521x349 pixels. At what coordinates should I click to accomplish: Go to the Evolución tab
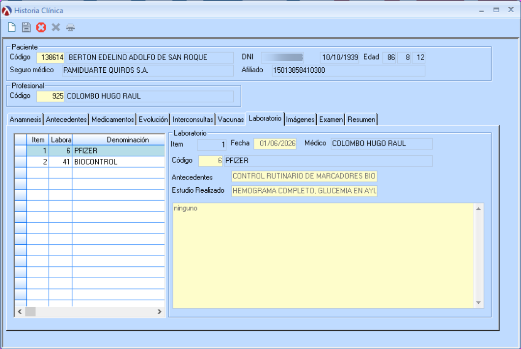(153, 119)
